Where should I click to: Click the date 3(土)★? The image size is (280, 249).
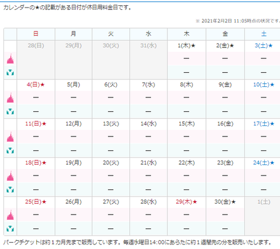264,45
